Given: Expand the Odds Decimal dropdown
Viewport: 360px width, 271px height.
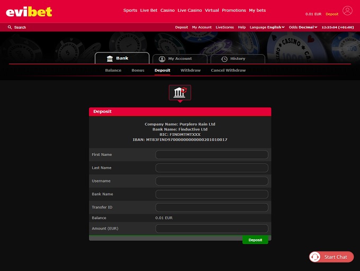Looking at the screenshot, I should pos(301,27).
